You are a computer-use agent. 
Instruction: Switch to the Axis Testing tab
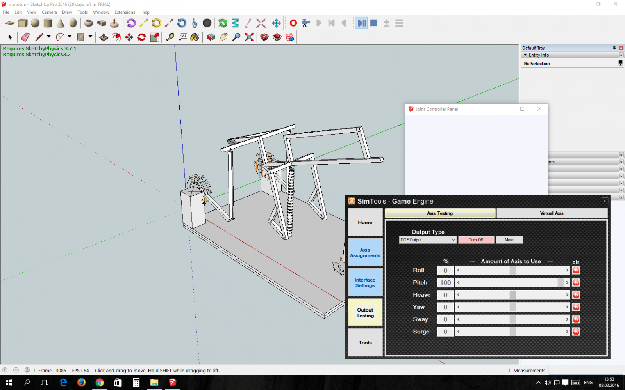click(x=440, y=213)
